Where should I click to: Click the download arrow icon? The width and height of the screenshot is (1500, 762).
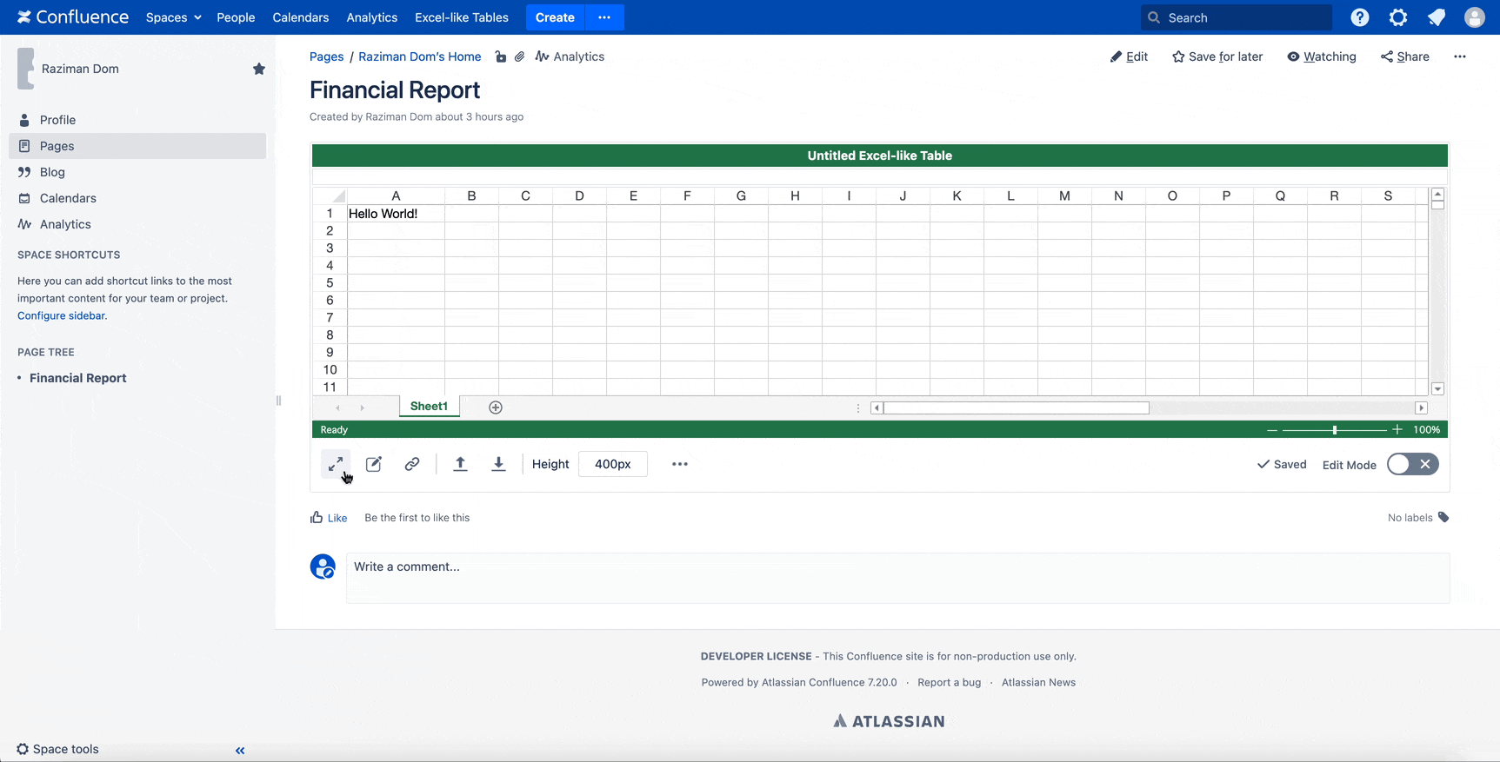tap(498, 464)
